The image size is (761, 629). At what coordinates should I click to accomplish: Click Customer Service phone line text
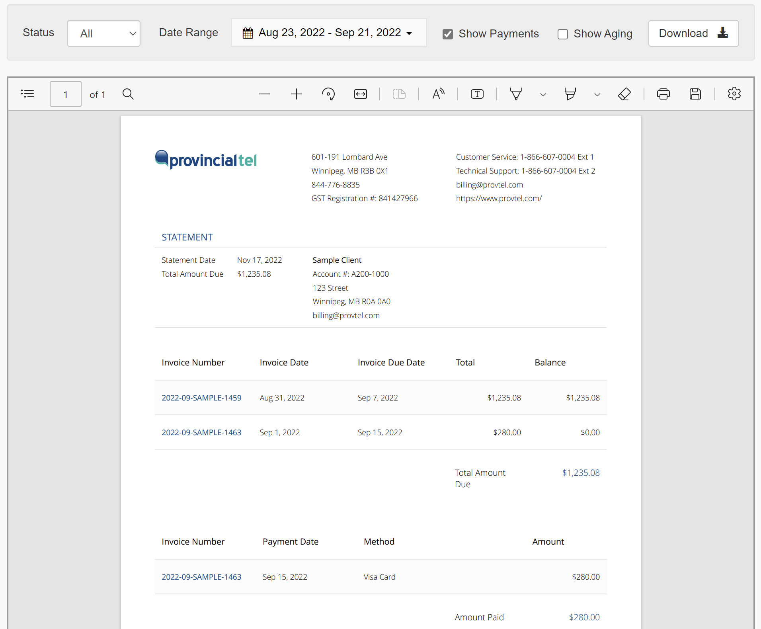tap(525, 157)
